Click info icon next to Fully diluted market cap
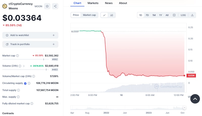This screenshot has width=202, height=116. (x=32, y=104)
